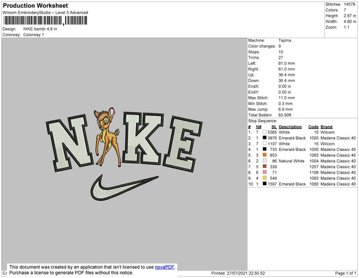
Task: Click the Nike swoosh in the design preview
Action: tap(124, 188)
